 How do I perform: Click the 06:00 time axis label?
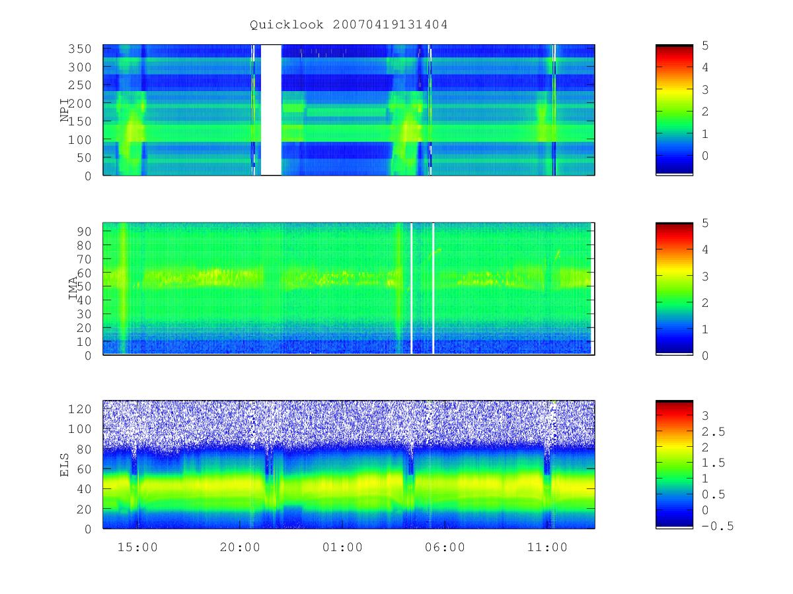pyautogui.click(x=445, y=547)
